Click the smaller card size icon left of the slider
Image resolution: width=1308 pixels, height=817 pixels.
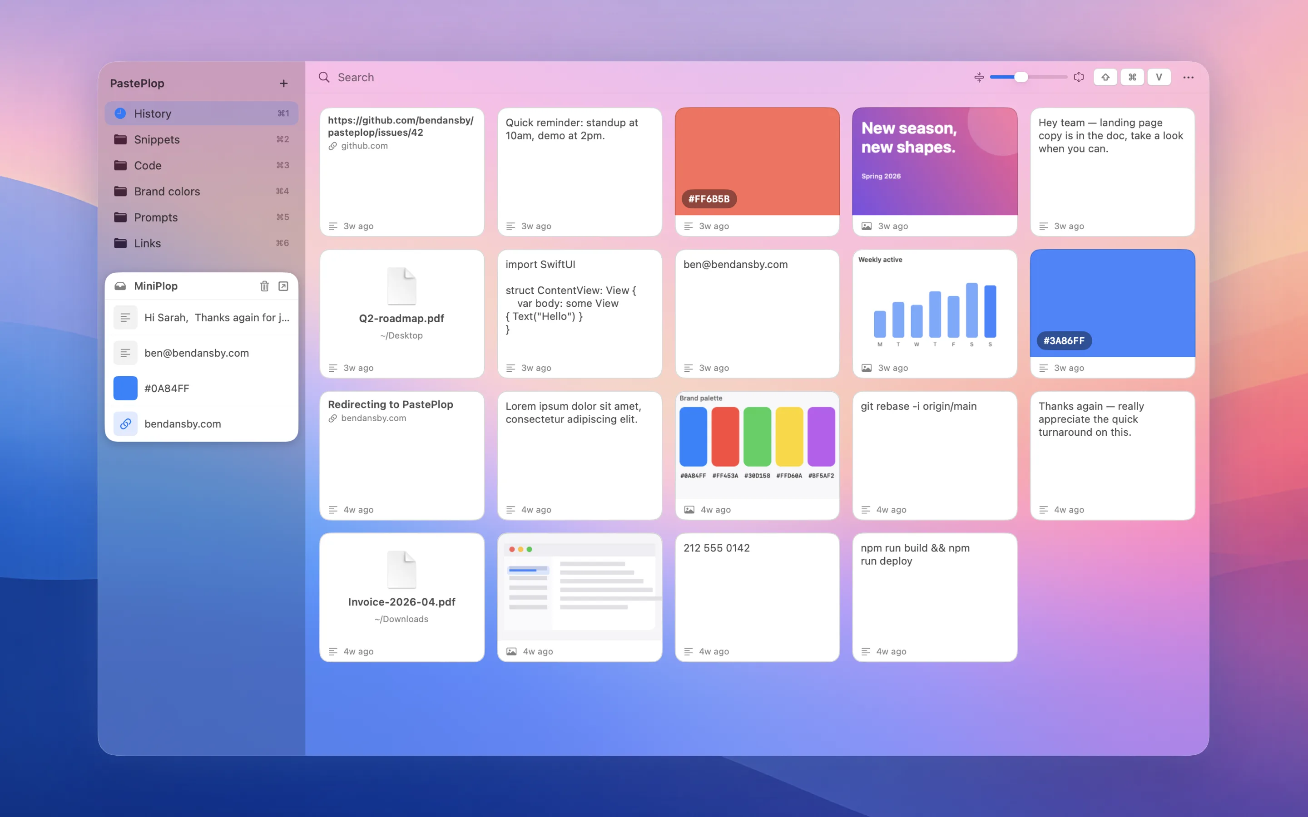979,77
